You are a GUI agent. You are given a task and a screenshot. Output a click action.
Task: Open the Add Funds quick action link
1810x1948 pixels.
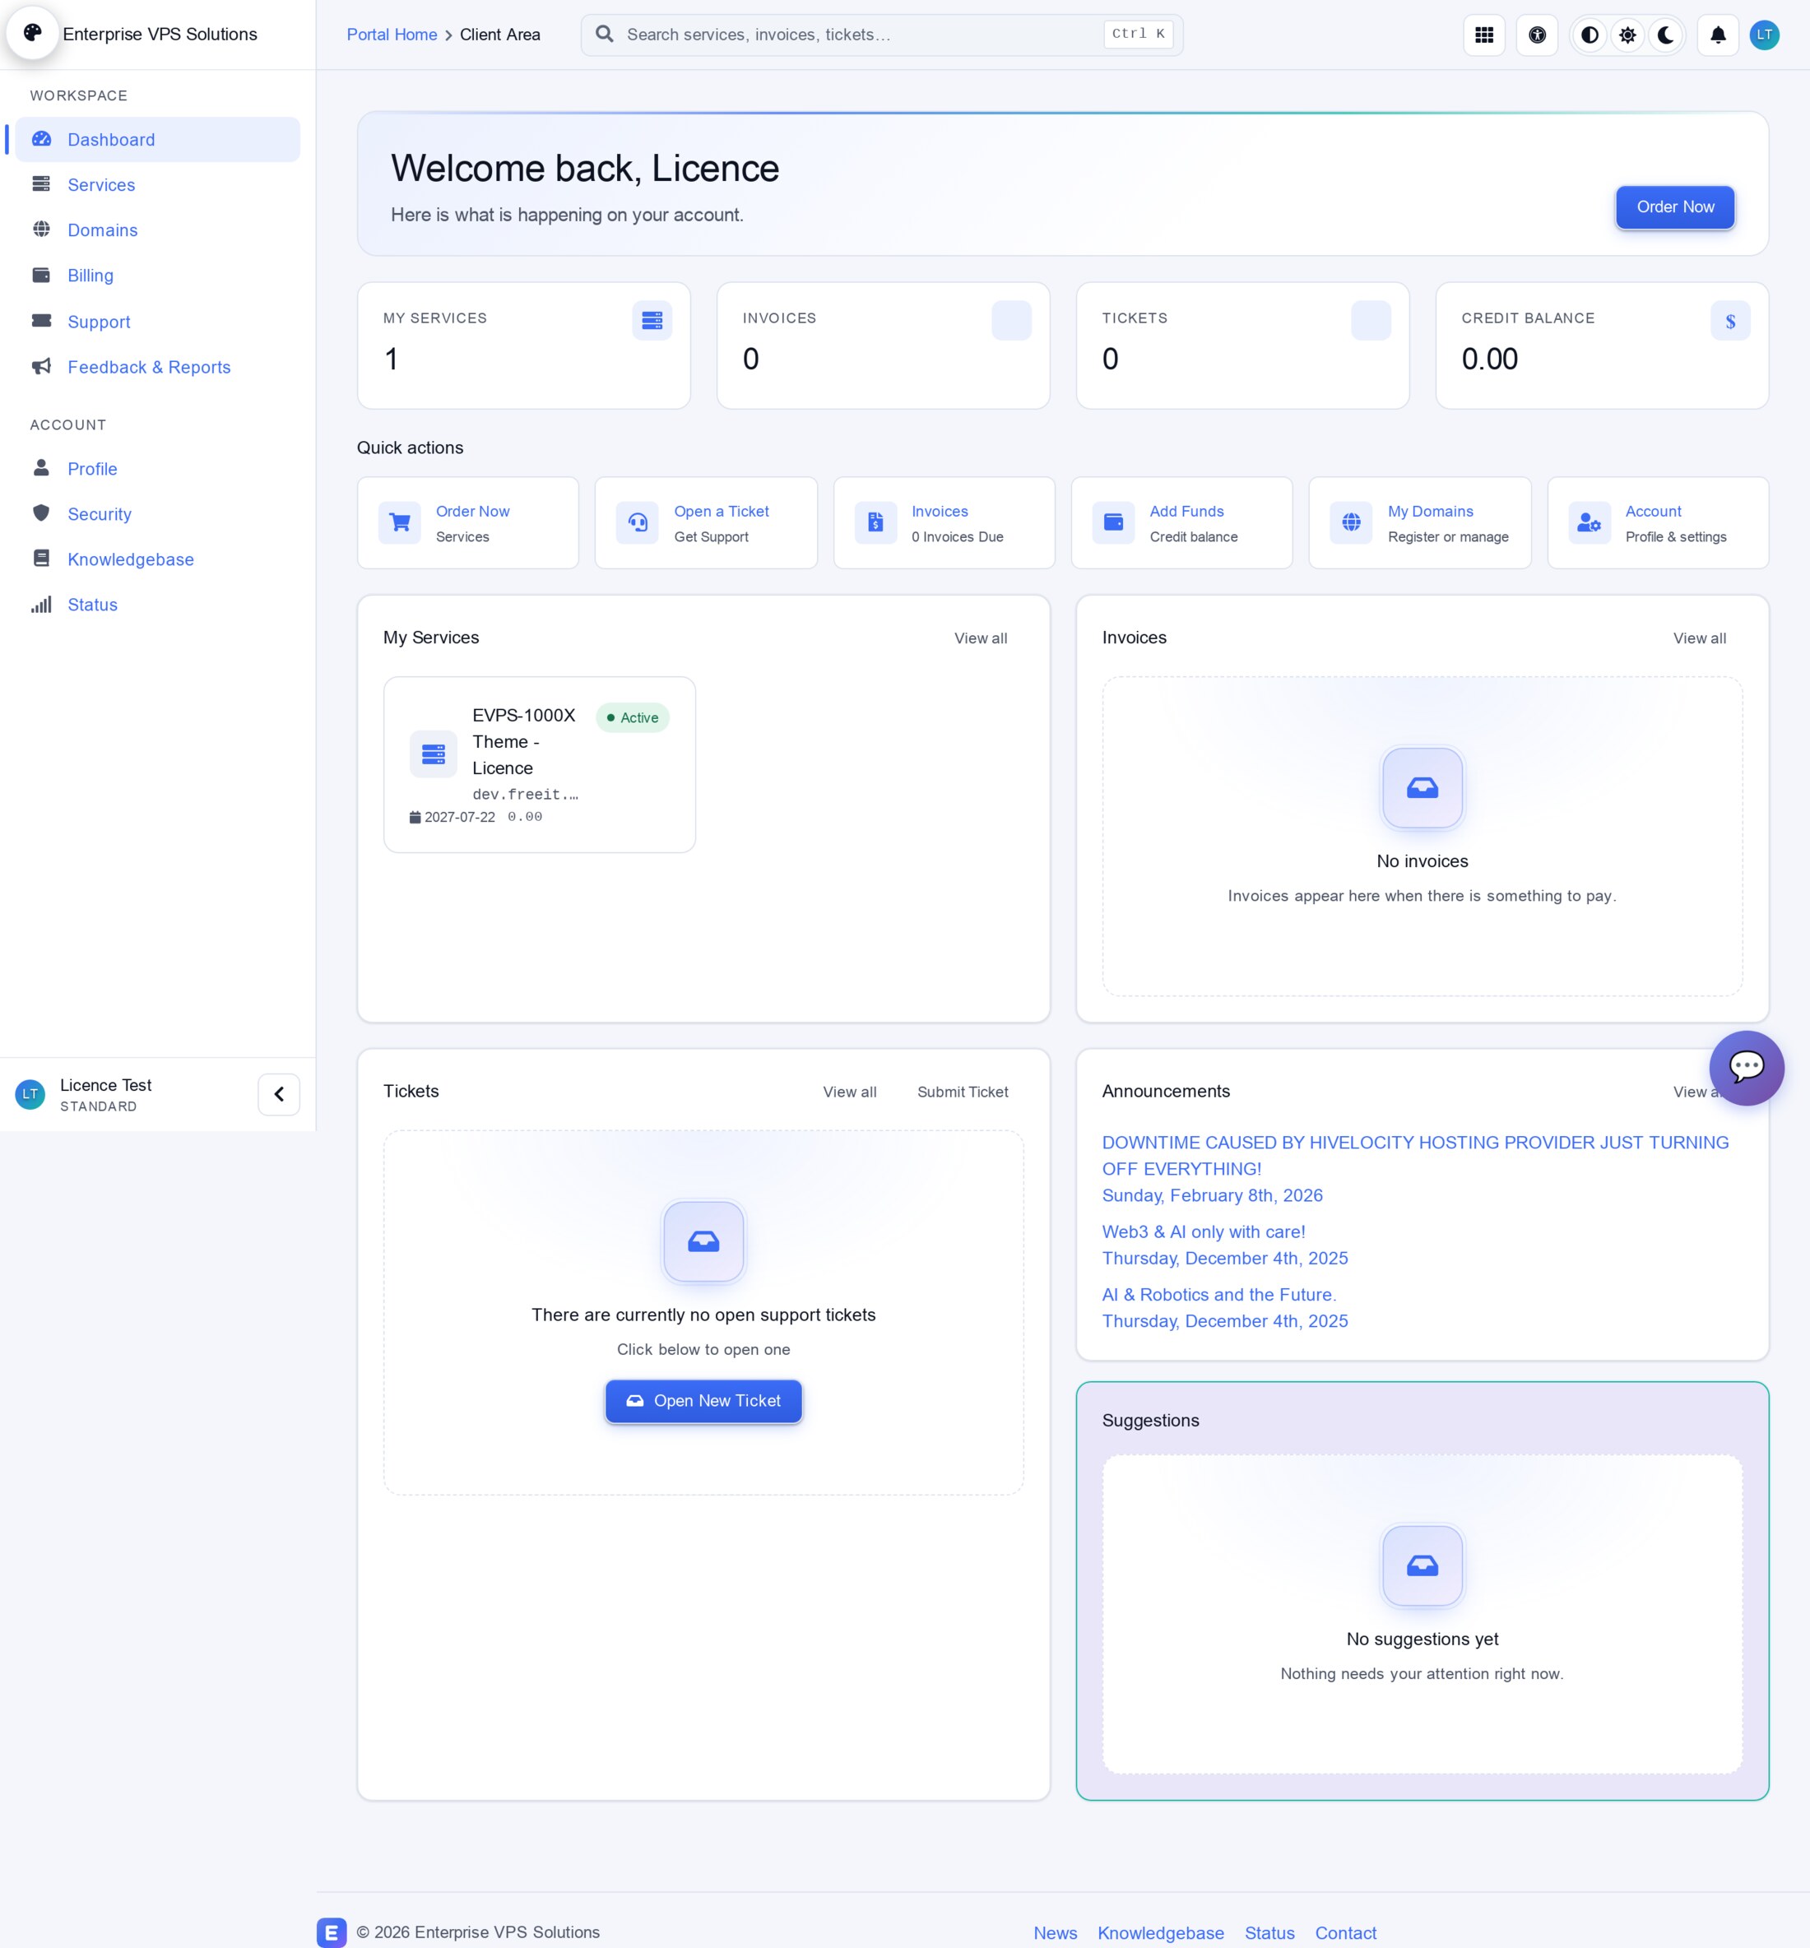click(1182, 523)
